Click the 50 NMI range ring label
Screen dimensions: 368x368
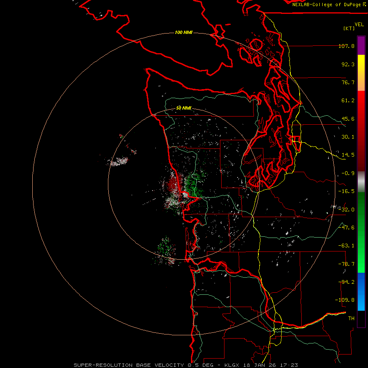(x=184, y=108)
